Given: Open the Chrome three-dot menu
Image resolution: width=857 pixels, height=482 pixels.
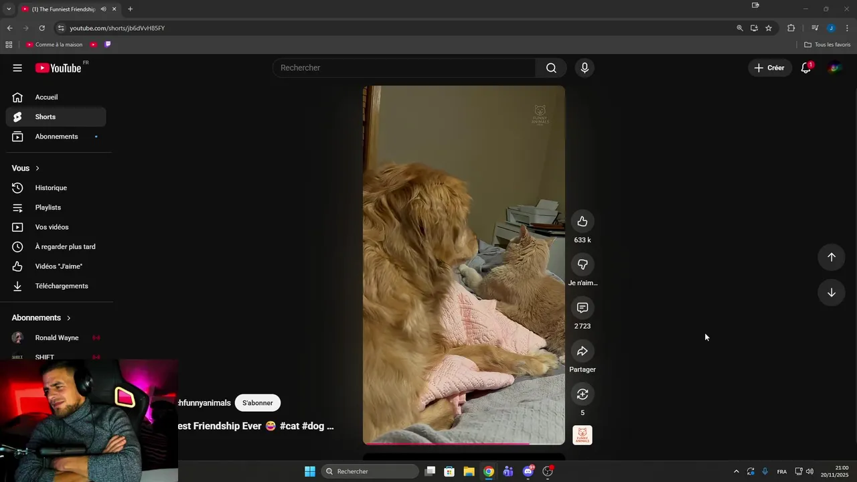Looking at the screenshot, I should click(848, 28).
